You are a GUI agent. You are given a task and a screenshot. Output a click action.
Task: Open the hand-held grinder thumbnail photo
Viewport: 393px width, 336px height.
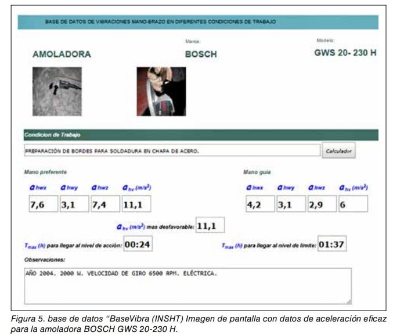161,92
